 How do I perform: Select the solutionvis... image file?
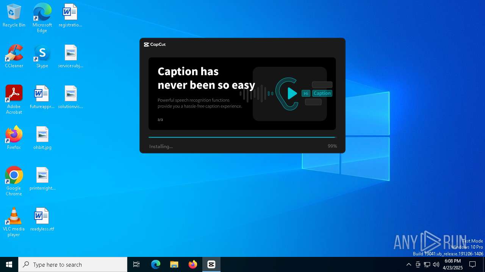click(x=70, y=97)
